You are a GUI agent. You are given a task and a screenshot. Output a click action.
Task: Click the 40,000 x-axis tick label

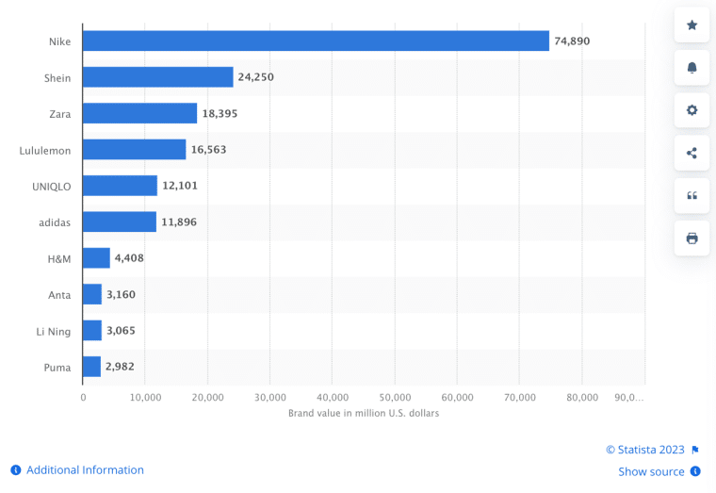pos(333,398)
